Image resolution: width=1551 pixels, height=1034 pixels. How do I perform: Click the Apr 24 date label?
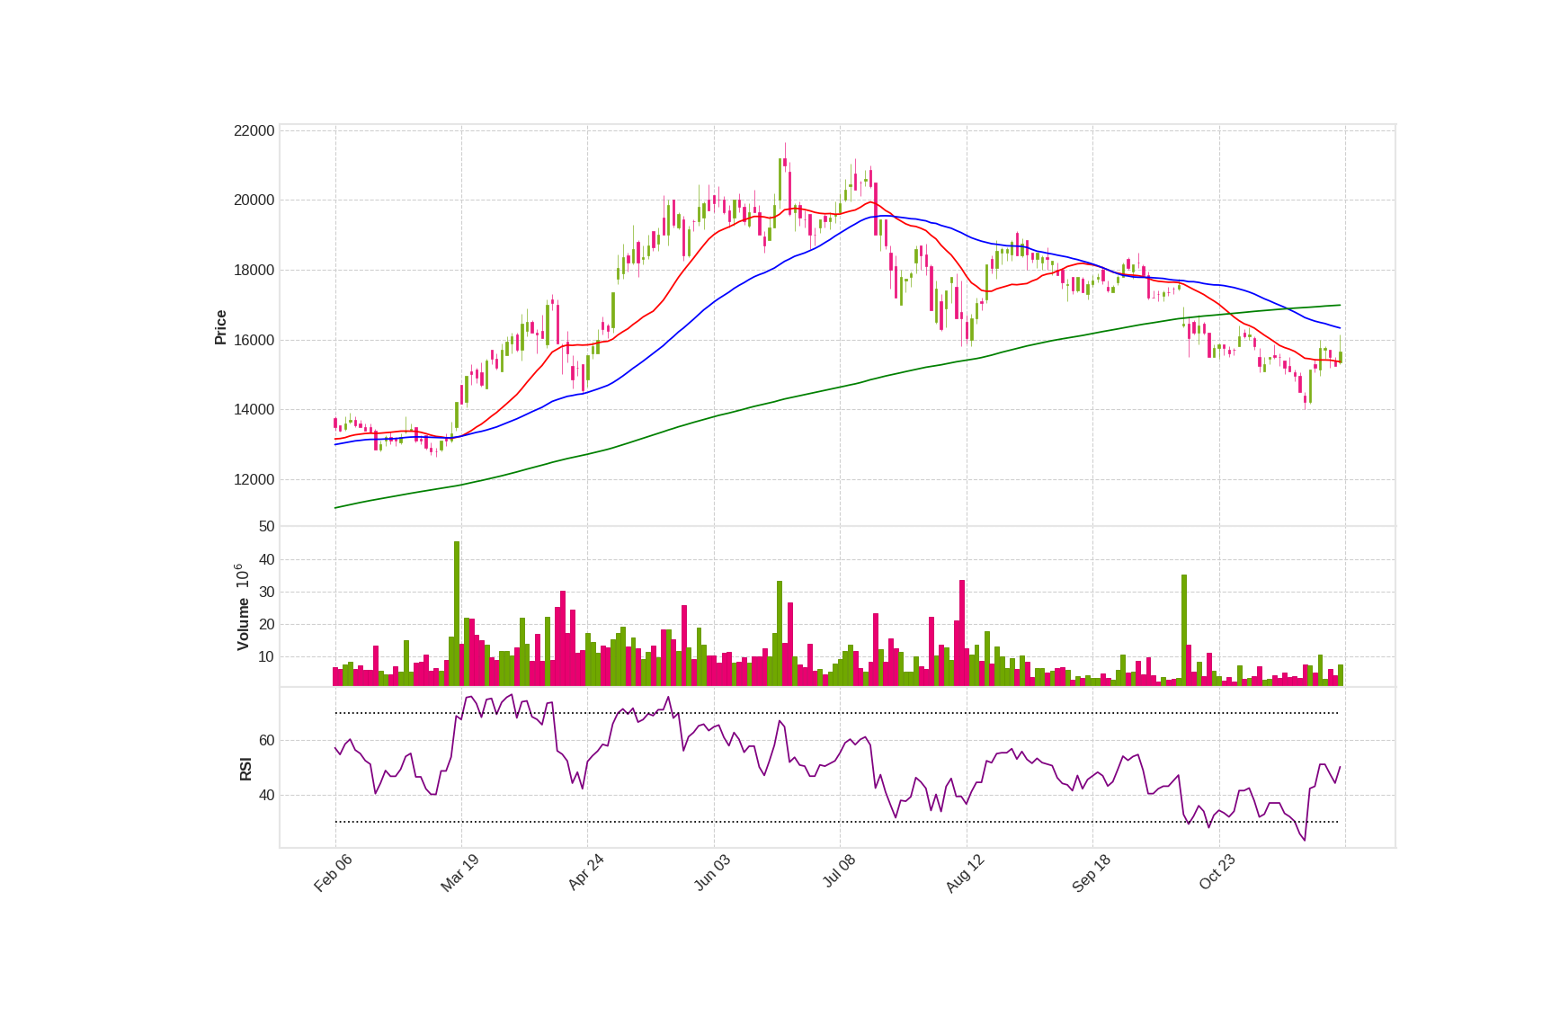(x=585, y=873)
